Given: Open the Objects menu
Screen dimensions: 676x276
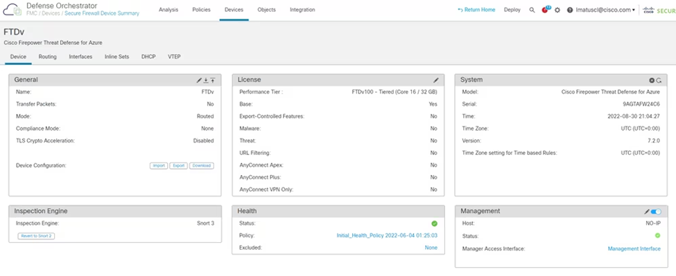Looking at the screenshot, I should pyautogui.click(x=266, y=10).
